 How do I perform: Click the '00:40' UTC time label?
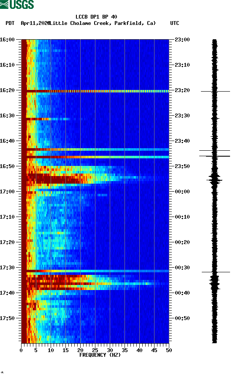point(182,293)
